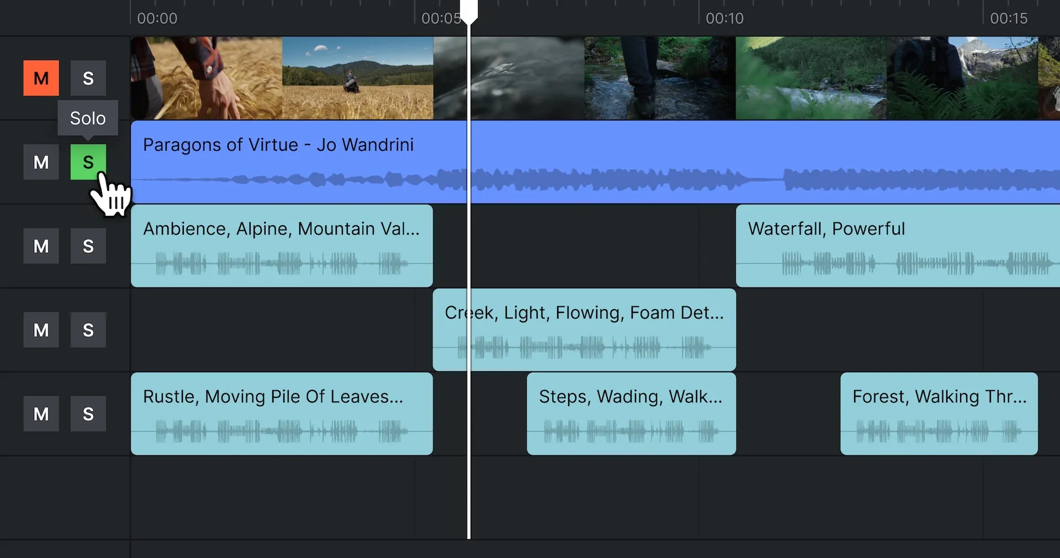Image resolution: width=1060 pixels, height=558 pixels.
Task: Select the Ambience, Alpine, Mountain clip
Action: 282,246
